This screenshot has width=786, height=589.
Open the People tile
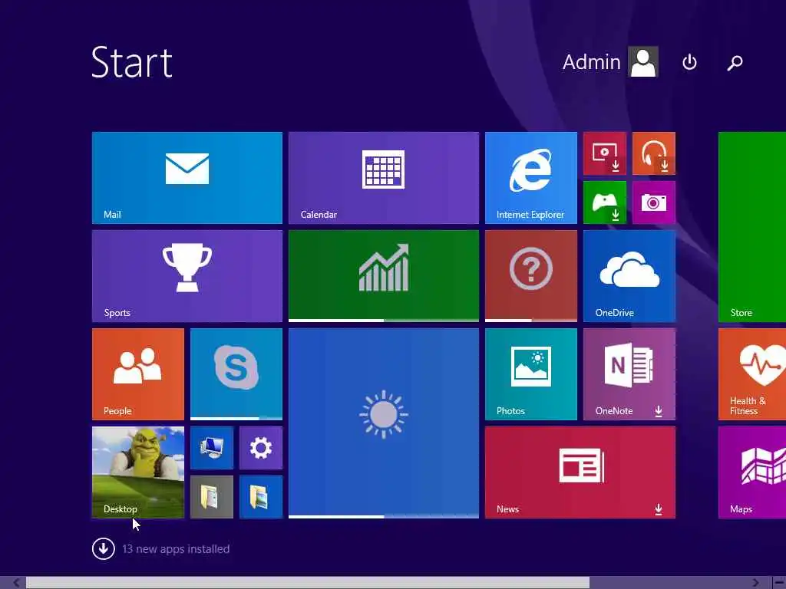pos(138,374)
